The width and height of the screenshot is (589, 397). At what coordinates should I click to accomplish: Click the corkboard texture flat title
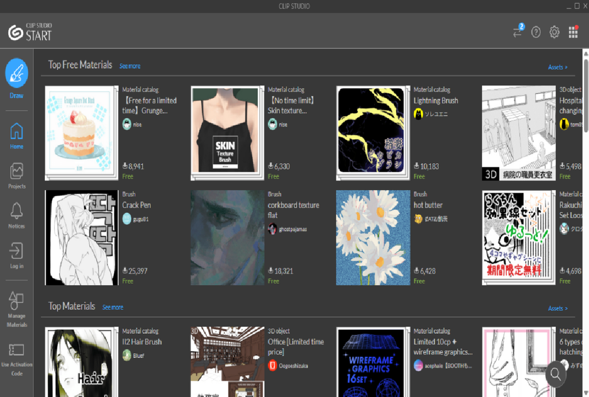pos(293,210)
